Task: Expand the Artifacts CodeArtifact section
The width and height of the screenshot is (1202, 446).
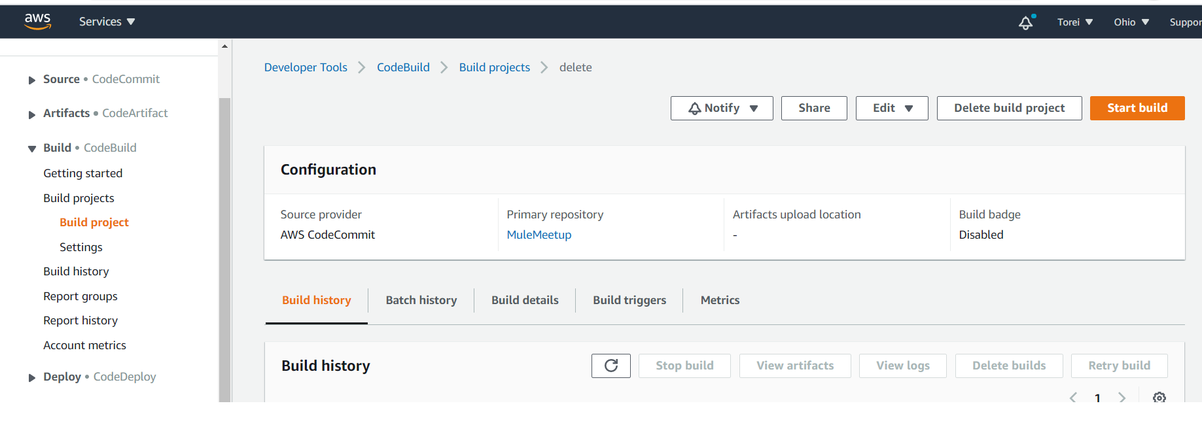Action: tap(31, 114)
